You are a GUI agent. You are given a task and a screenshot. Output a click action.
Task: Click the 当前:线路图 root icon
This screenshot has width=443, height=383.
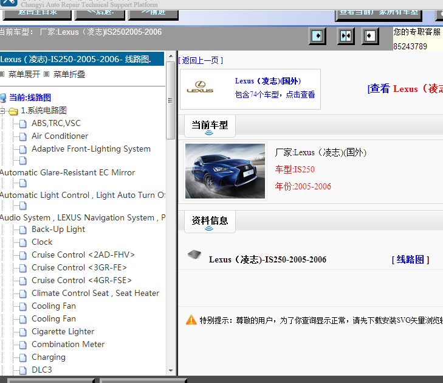[3, 98]
